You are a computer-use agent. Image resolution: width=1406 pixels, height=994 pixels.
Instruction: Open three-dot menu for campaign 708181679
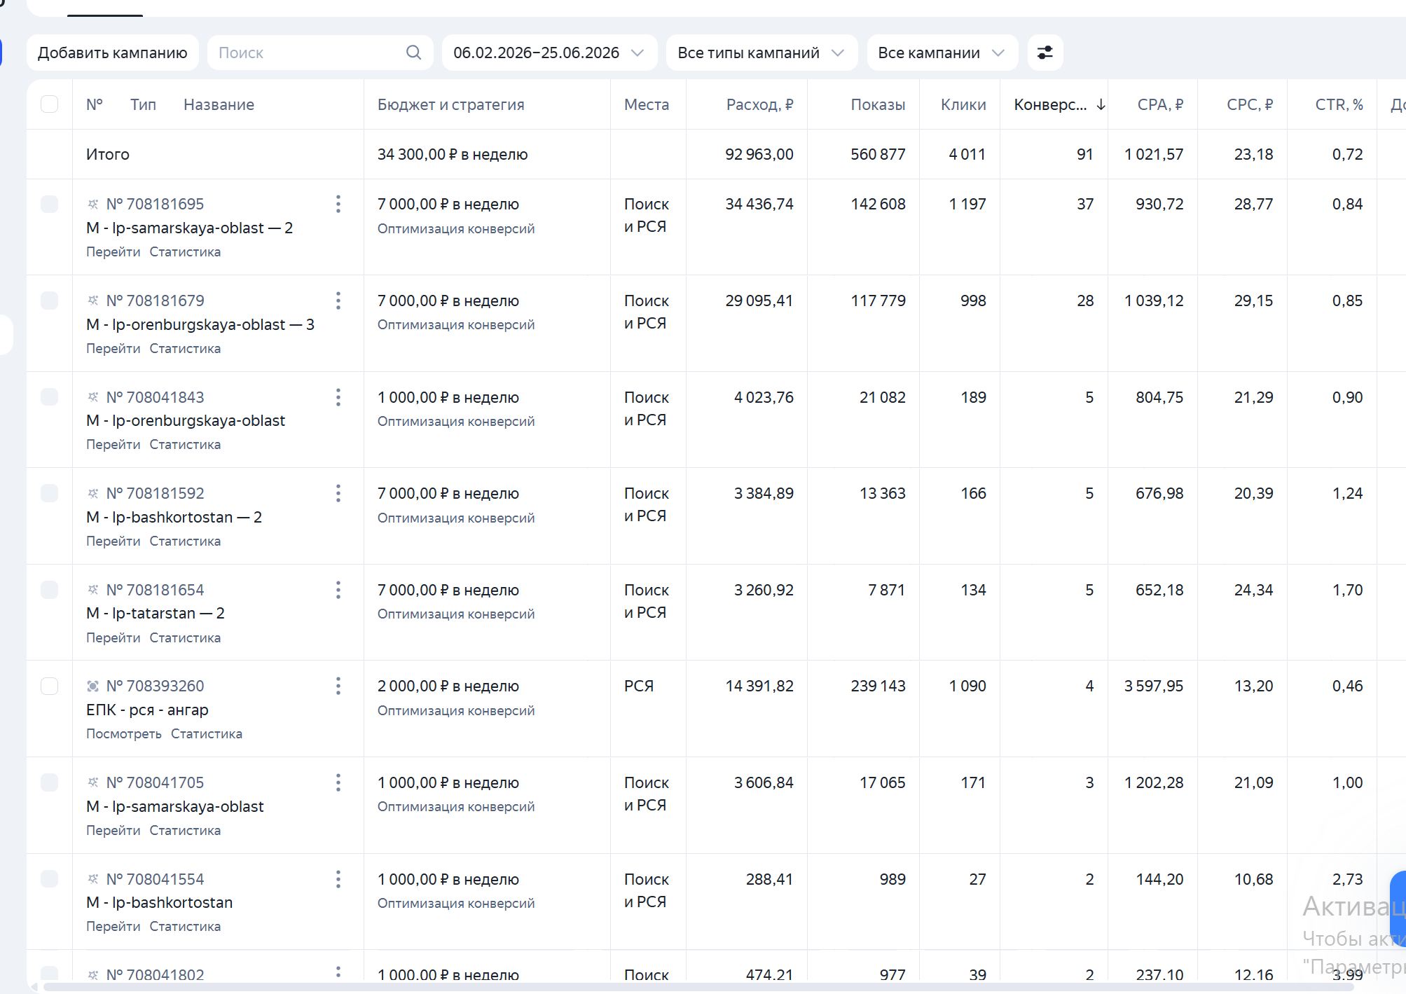click(338, 301)
